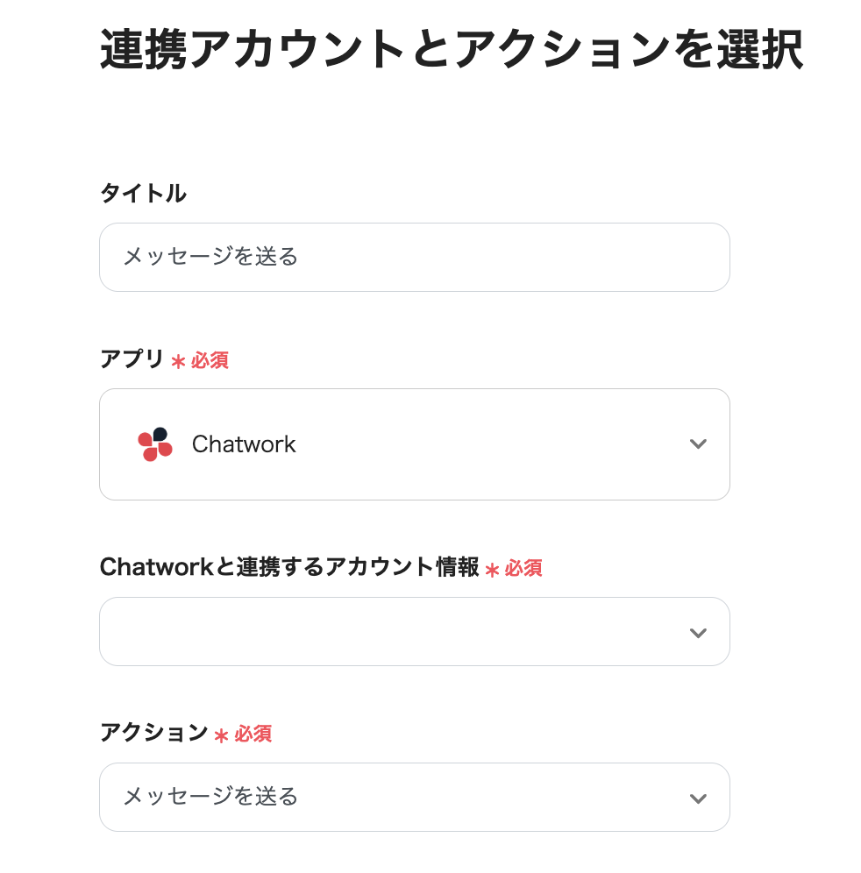Click the 必須 marker beside アプリ
The width and height of the screenshot is (861, 873).
210,360
